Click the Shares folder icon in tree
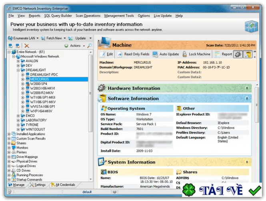This screenshot has height=201, width=266. [14, 143]
